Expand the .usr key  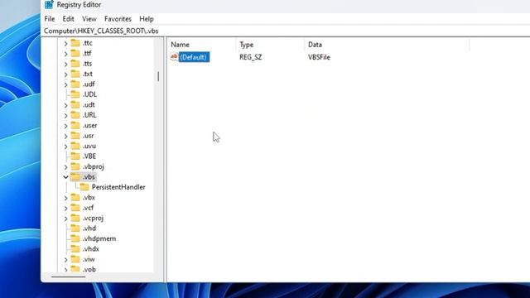click(x=65, y=136)
